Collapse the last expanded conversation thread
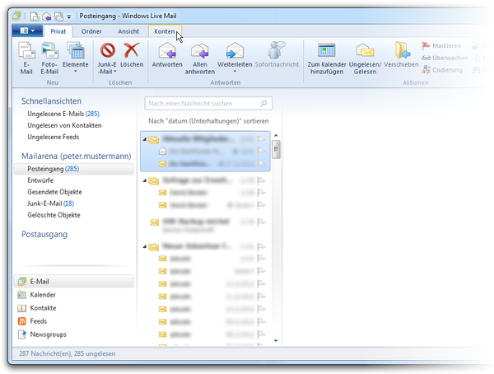This screenshot has height=374, width=494. click(x=145, y=246)
